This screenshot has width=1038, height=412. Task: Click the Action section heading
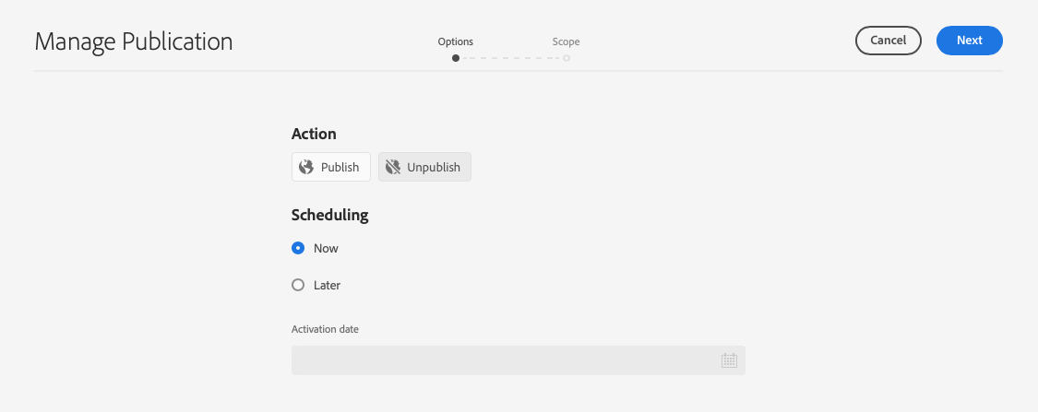[x=314, y=134]
